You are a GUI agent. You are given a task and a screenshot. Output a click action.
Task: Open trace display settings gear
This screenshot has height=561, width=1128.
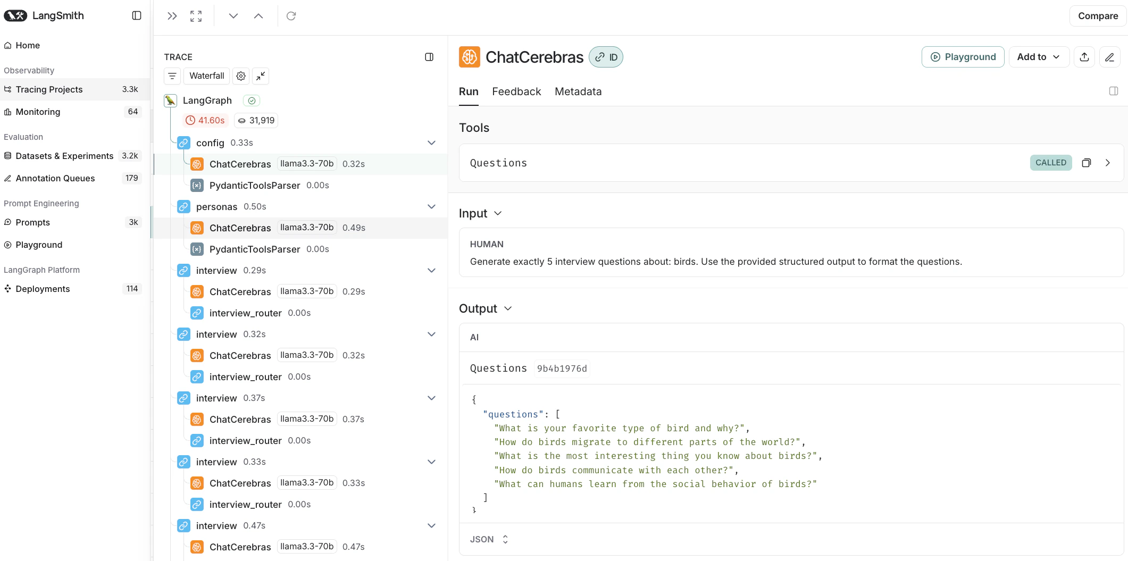241,76
